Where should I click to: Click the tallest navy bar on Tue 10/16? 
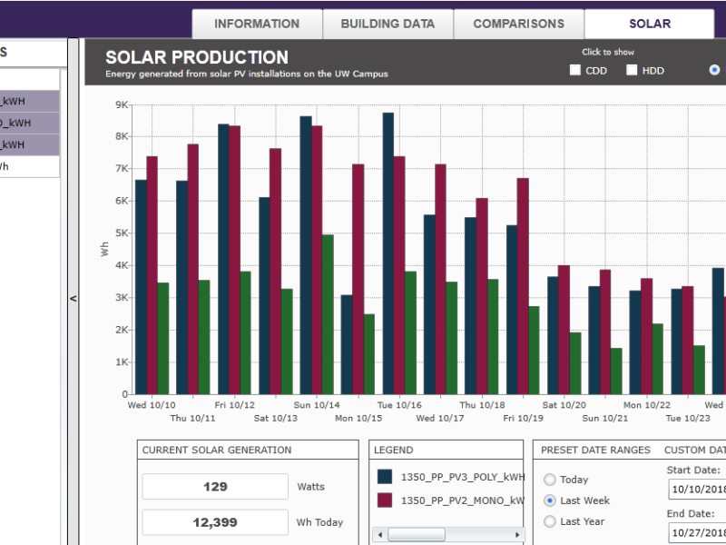coord(388,253)
